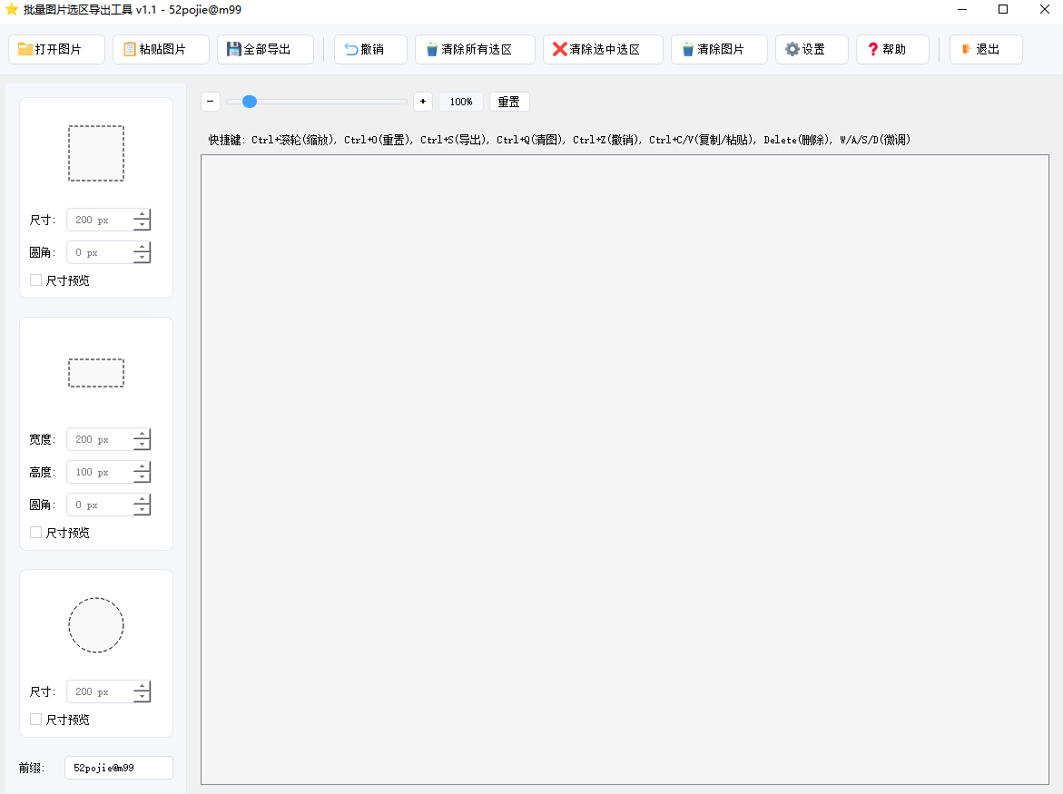
Task: Increase the square 尺寸 value with up arrow
Action: click(142, 215)
